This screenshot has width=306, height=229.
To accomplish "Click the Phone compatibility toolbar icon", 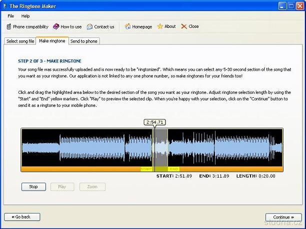I will [9, 26].
